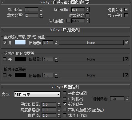Enable the 显示采样 checkbox
This screenshot has height=120, width=132.
[x=126, y=15]
